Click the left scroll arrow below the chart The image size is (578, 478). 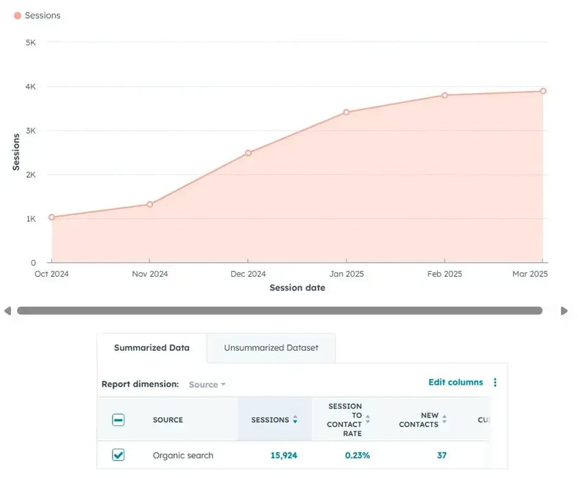pyautogui.click(x=8, y=311)
